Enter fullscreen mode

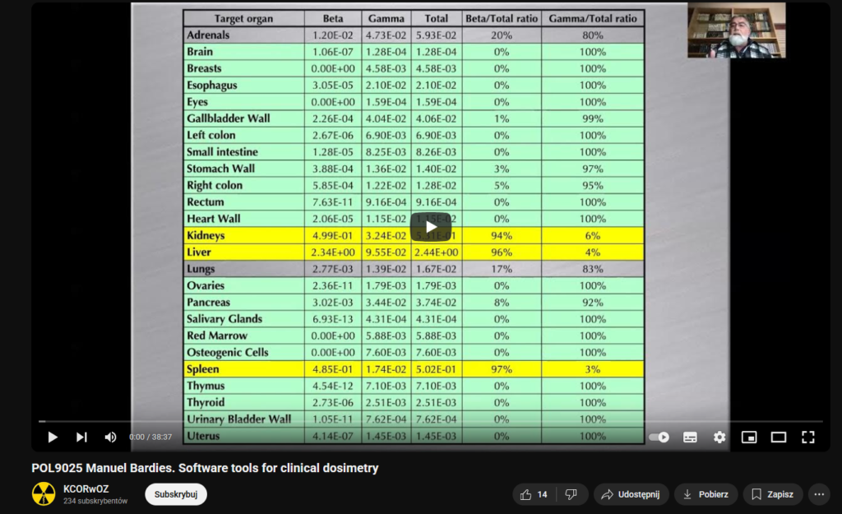tap(807, 438)
